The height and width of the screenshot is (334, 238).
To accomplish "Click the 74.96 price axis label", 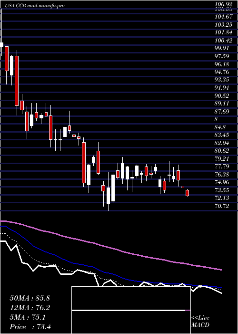I will [x=222, y=182].
